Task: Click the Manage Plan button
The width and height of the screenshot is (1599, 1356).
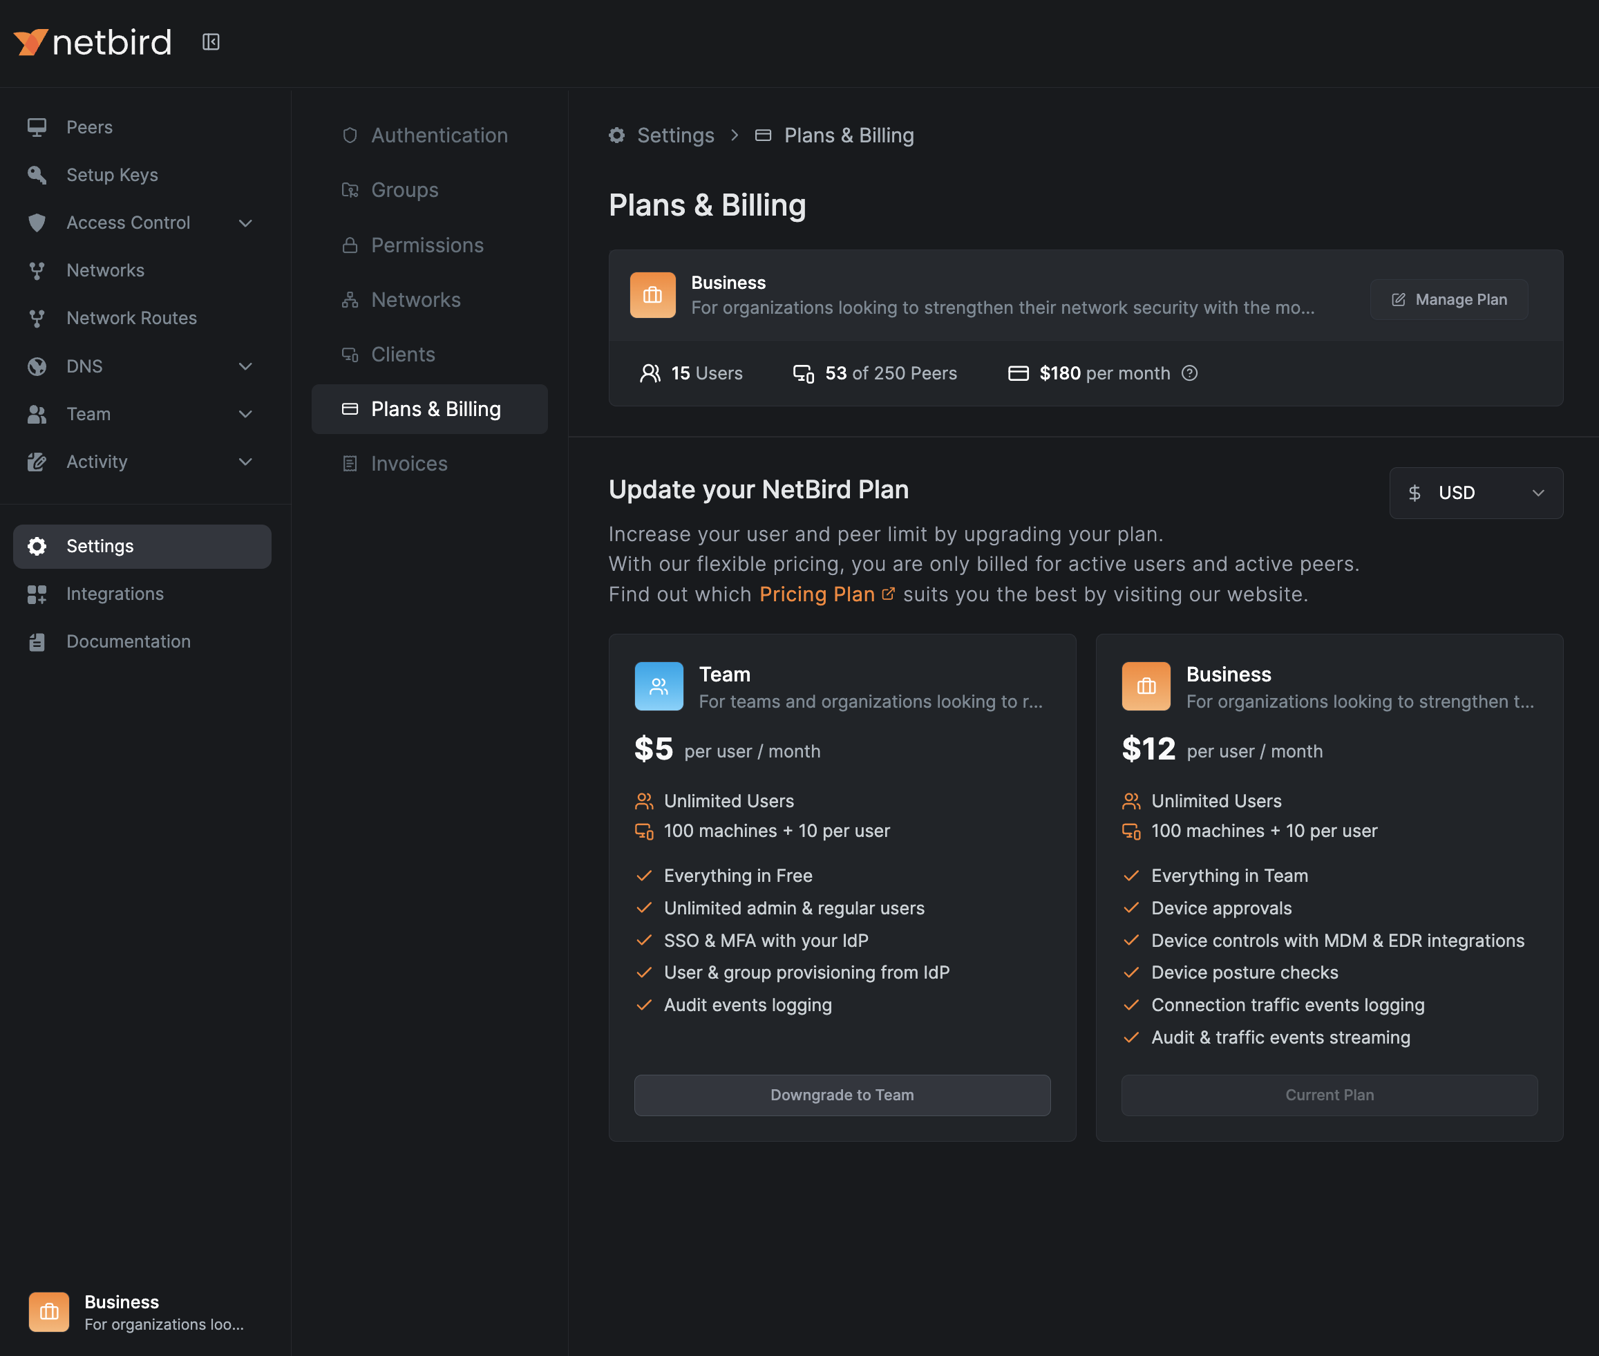Action: (x=1448, y=299)
